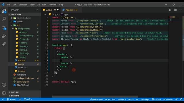
Task: Open the Source Control view
Action: click(4, 28)
